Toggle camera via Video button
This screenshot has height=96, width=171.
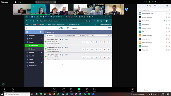click(x=13, y=90)
